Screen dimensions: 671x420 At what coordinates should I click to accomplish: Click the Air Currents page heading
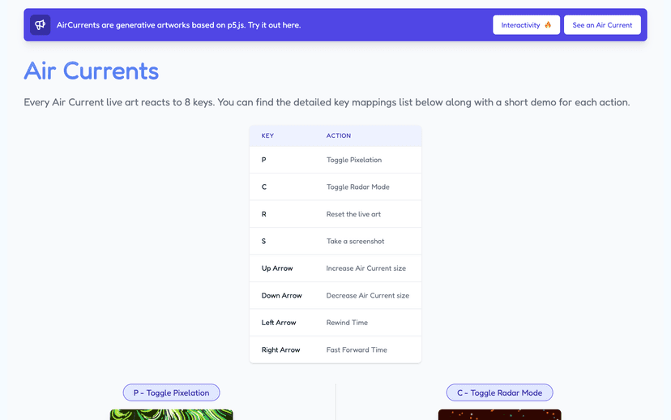91,71
